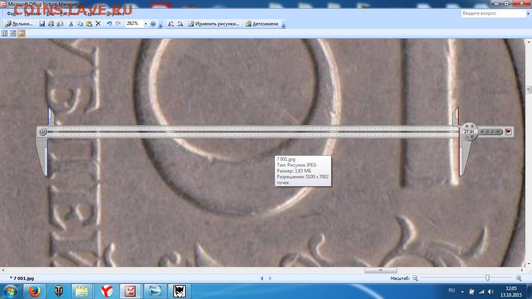Nudge caliper jaw left one step

[488, 132]
